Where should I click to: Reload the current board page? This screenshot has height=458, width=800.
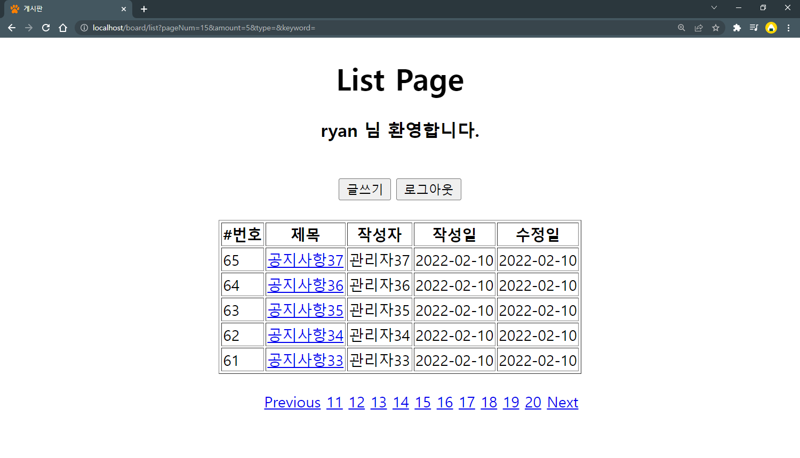[x=46, y=28]
